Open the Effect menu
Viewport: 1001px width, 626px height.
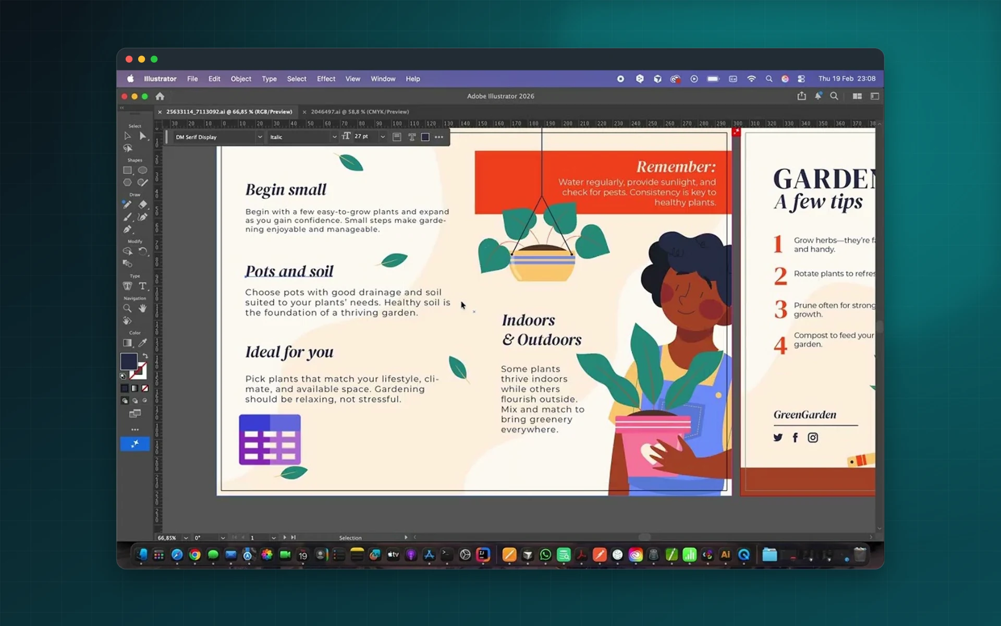[x=326, y=79]
